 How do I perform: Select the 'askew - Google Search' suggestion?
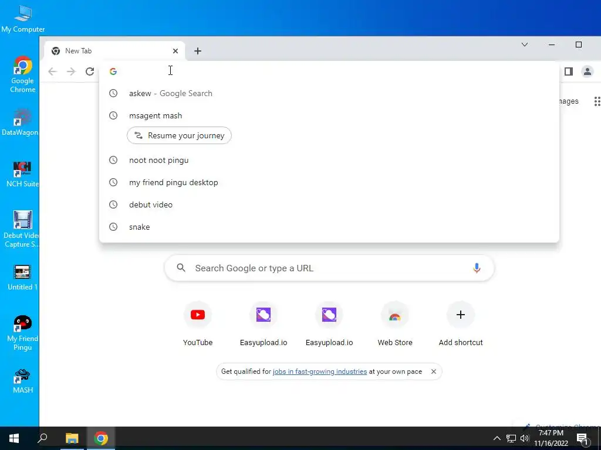coord(329,93)
